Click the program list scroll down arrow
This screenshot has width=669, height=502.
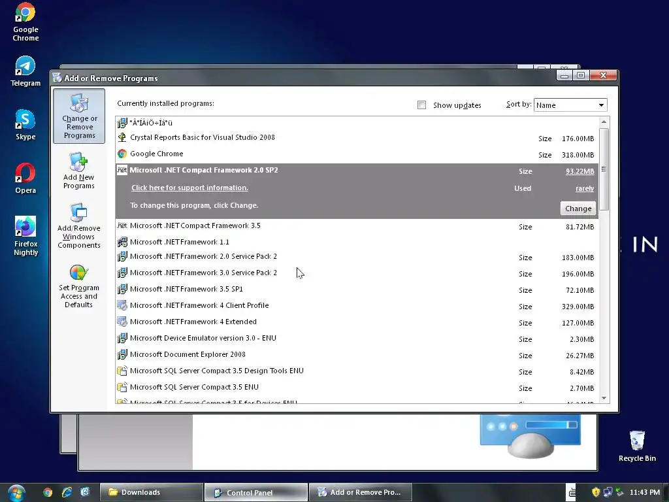[x=604, y=398]
